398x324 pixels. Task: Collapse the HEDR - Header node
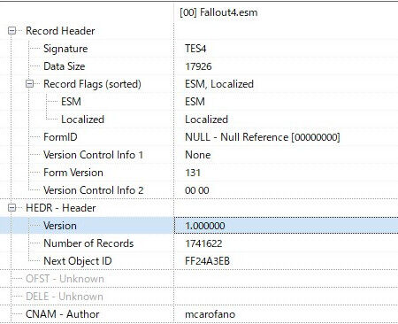[x=11, y=208]
